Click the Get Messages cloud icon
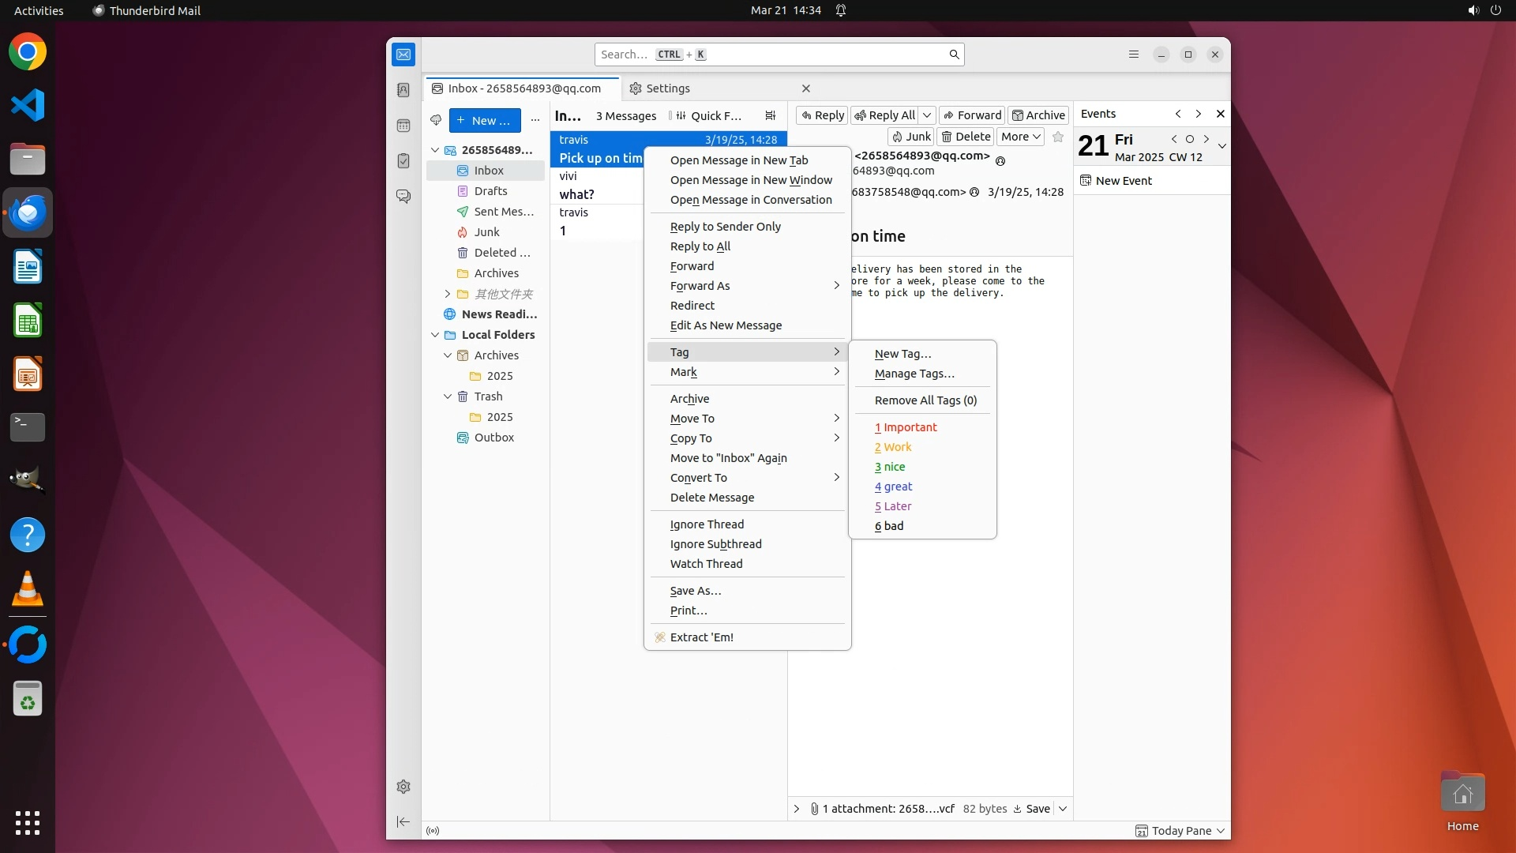This screenshot has width=1516, height=853. (x=436, y=120)
